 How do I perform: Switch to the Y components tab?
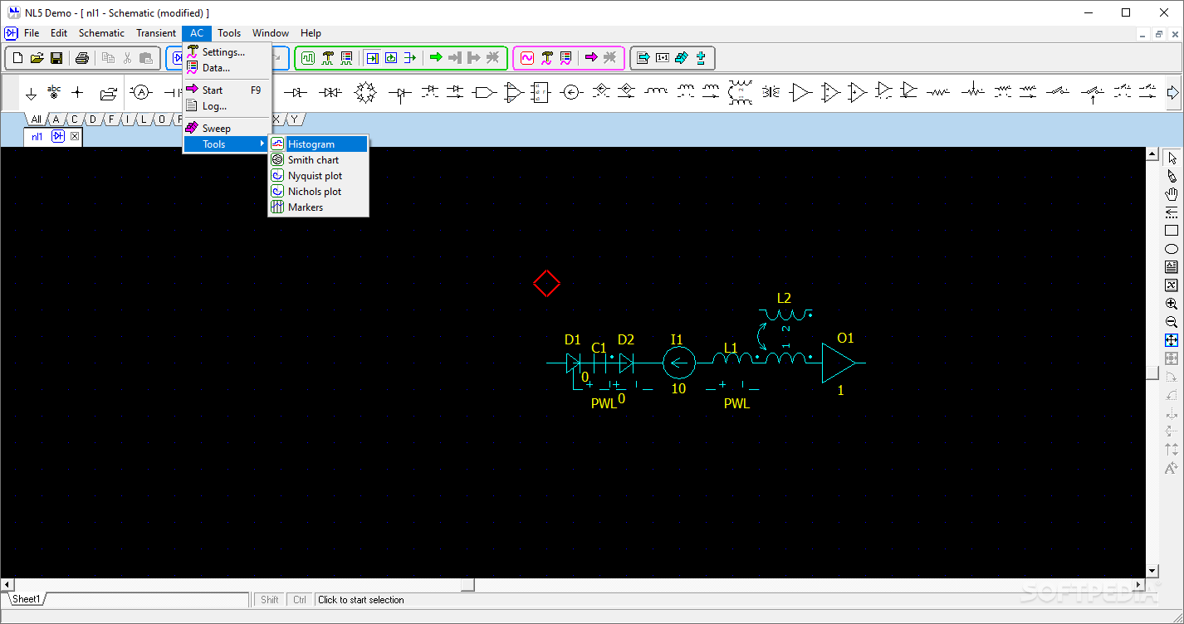[x=294, y=119]
